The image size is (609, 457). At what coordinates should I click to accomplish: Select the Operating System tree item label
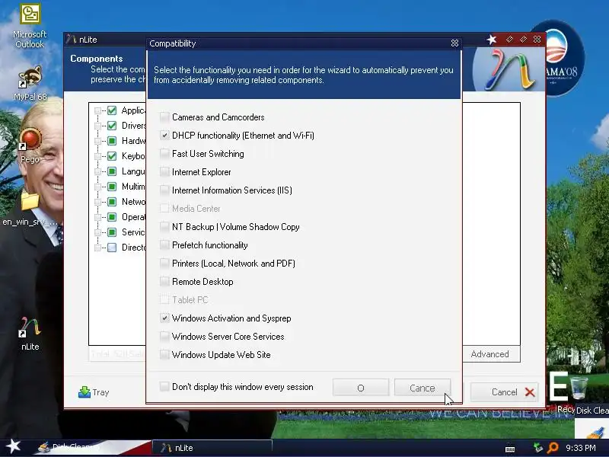(x=133, y=217)
